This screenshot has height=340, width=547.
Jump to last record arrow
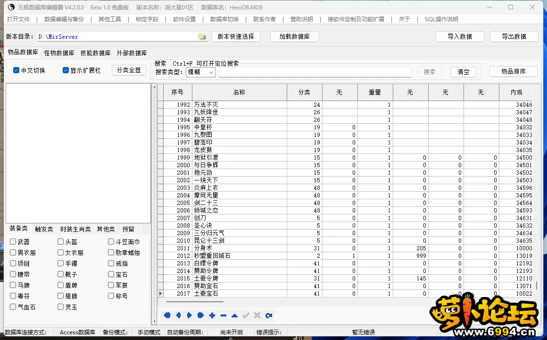pos(200,315)
